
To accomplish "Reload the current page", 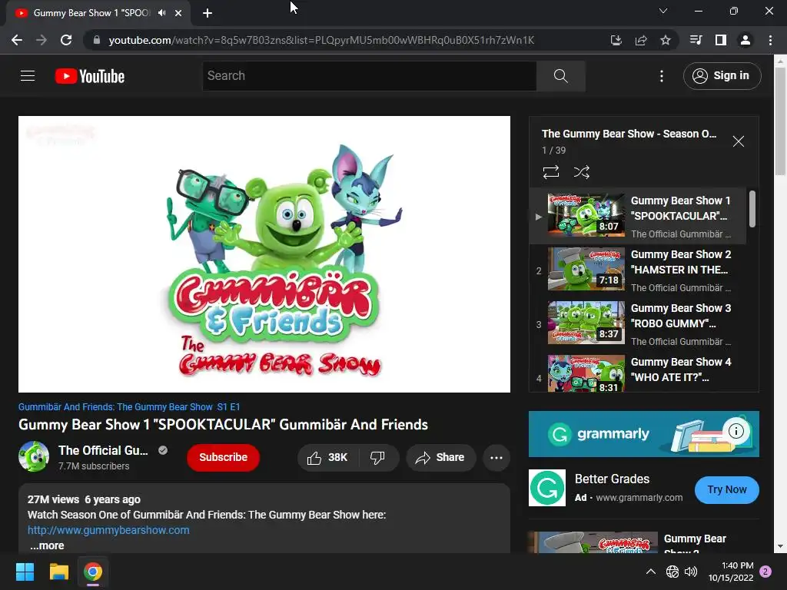I will [x=66, y=40].
